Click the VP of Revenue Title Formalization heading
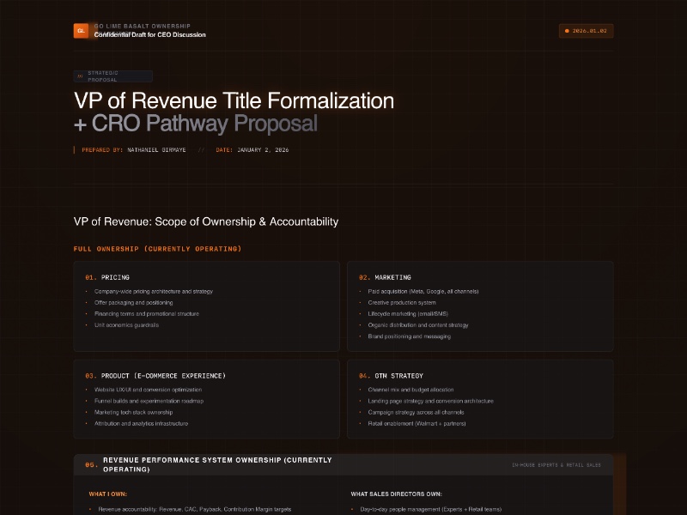Viewport: 687px width, 515px height. click(234, 101)
